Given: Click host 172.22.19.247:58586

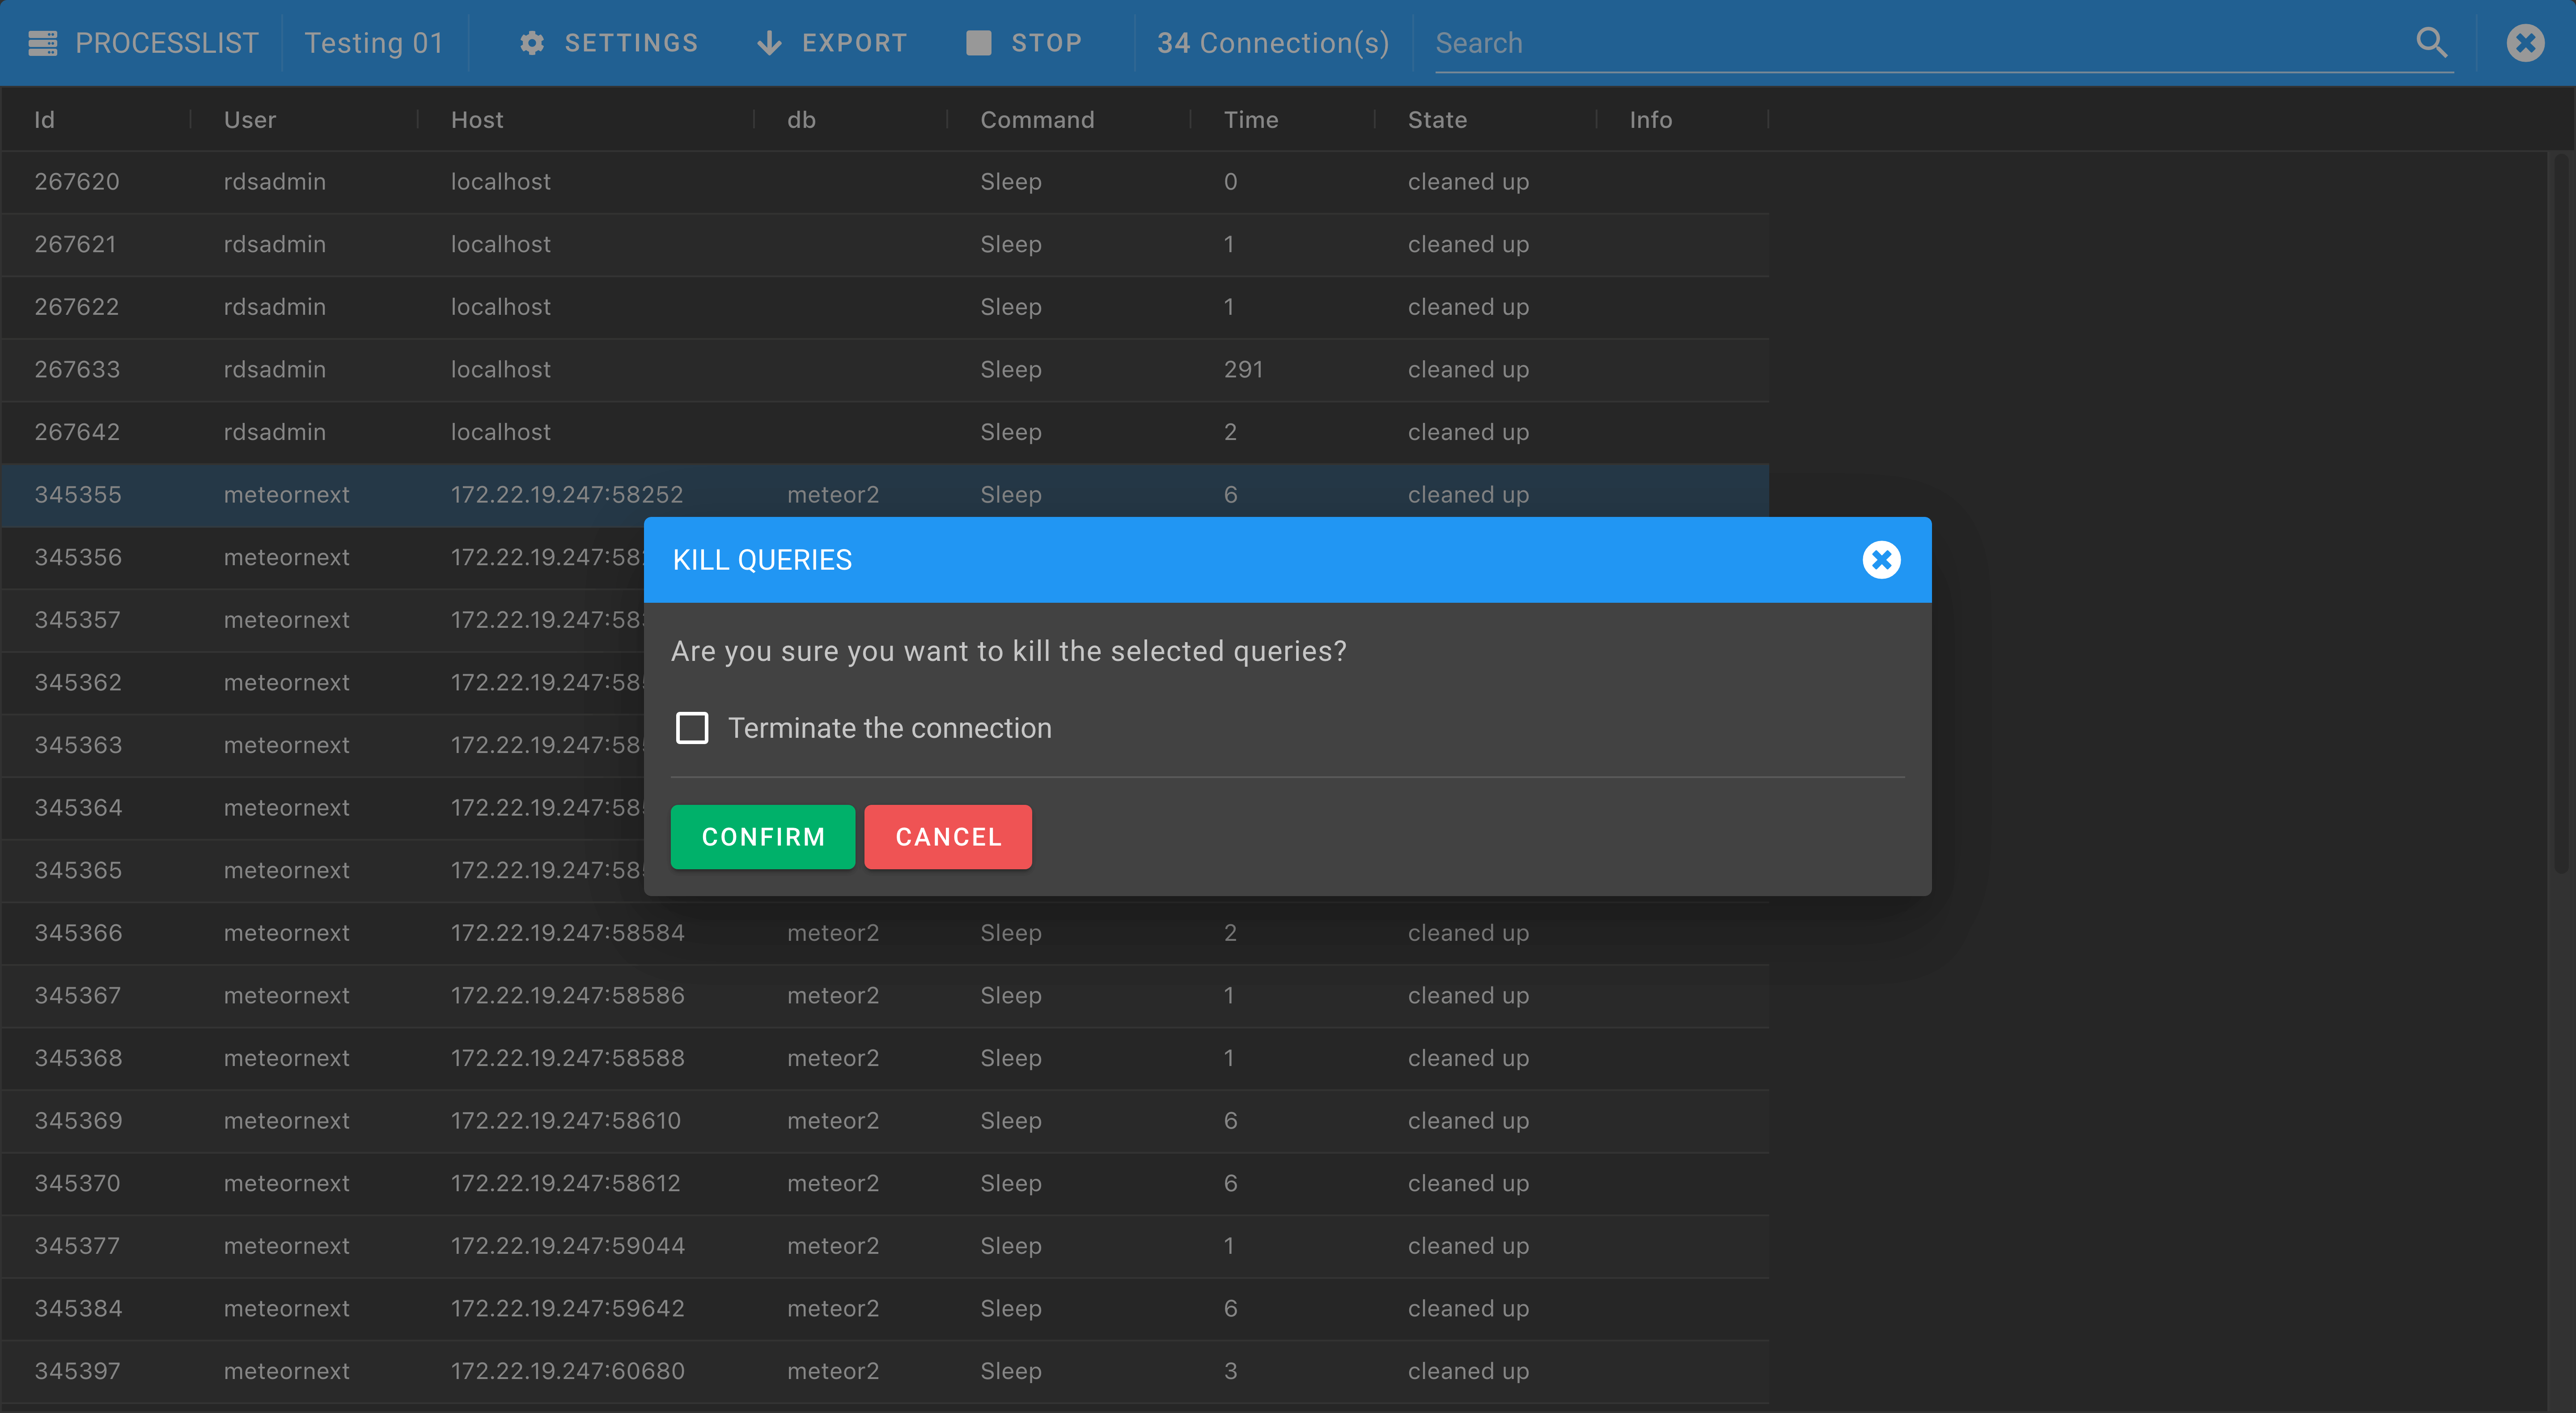Looking at the screenshot, I should [568, 996].
